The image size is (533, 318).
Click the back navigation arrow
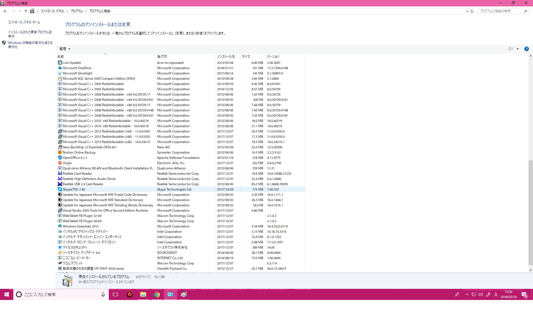point(5,11)
